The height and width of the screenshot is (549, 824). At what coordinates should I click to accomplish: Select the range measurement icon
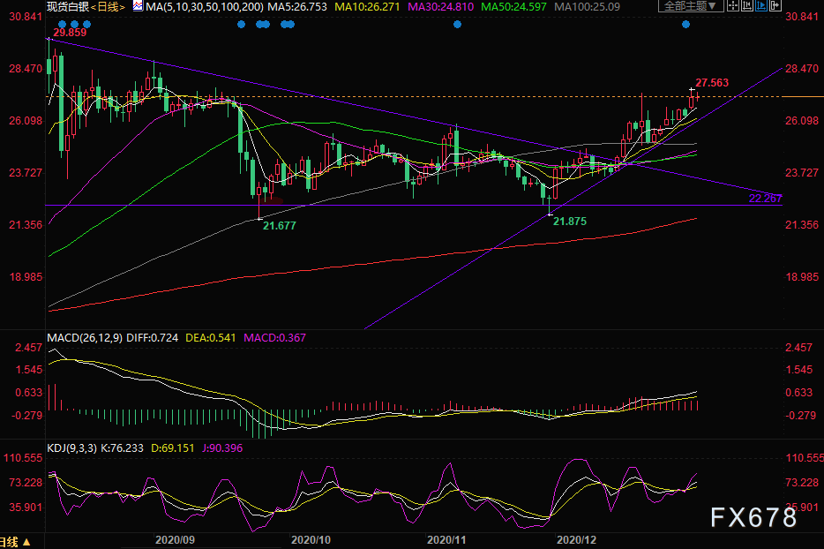[747, 5]
